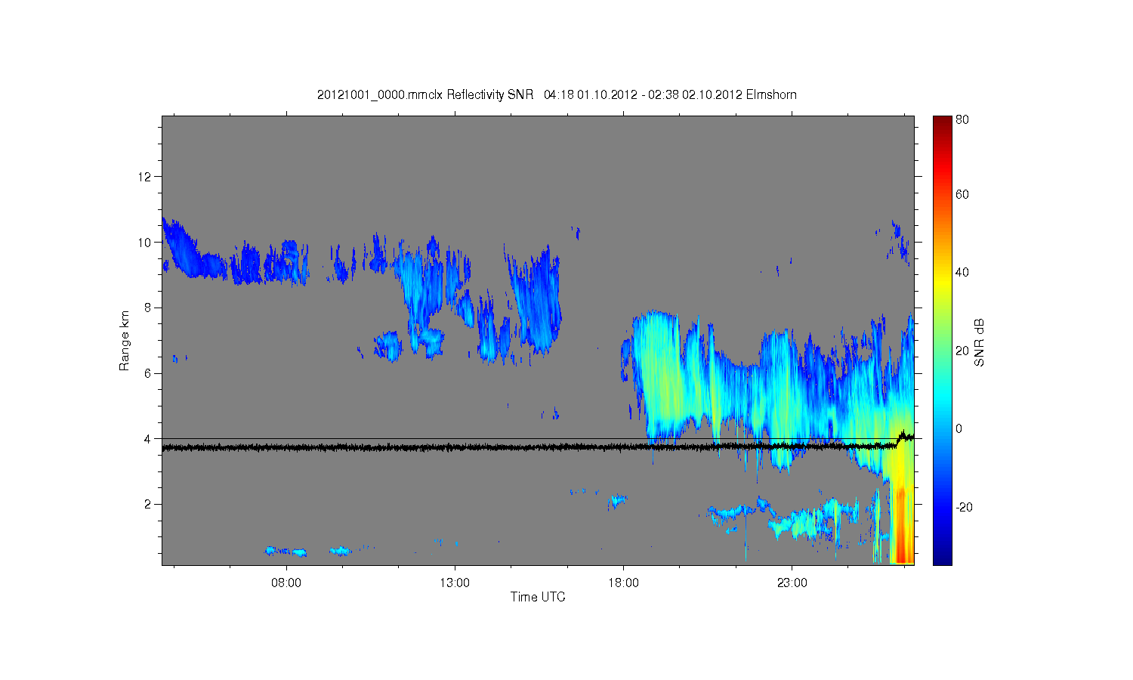Click the colorbar value 60
This screenshot has height=680, width=1133.
962,194
